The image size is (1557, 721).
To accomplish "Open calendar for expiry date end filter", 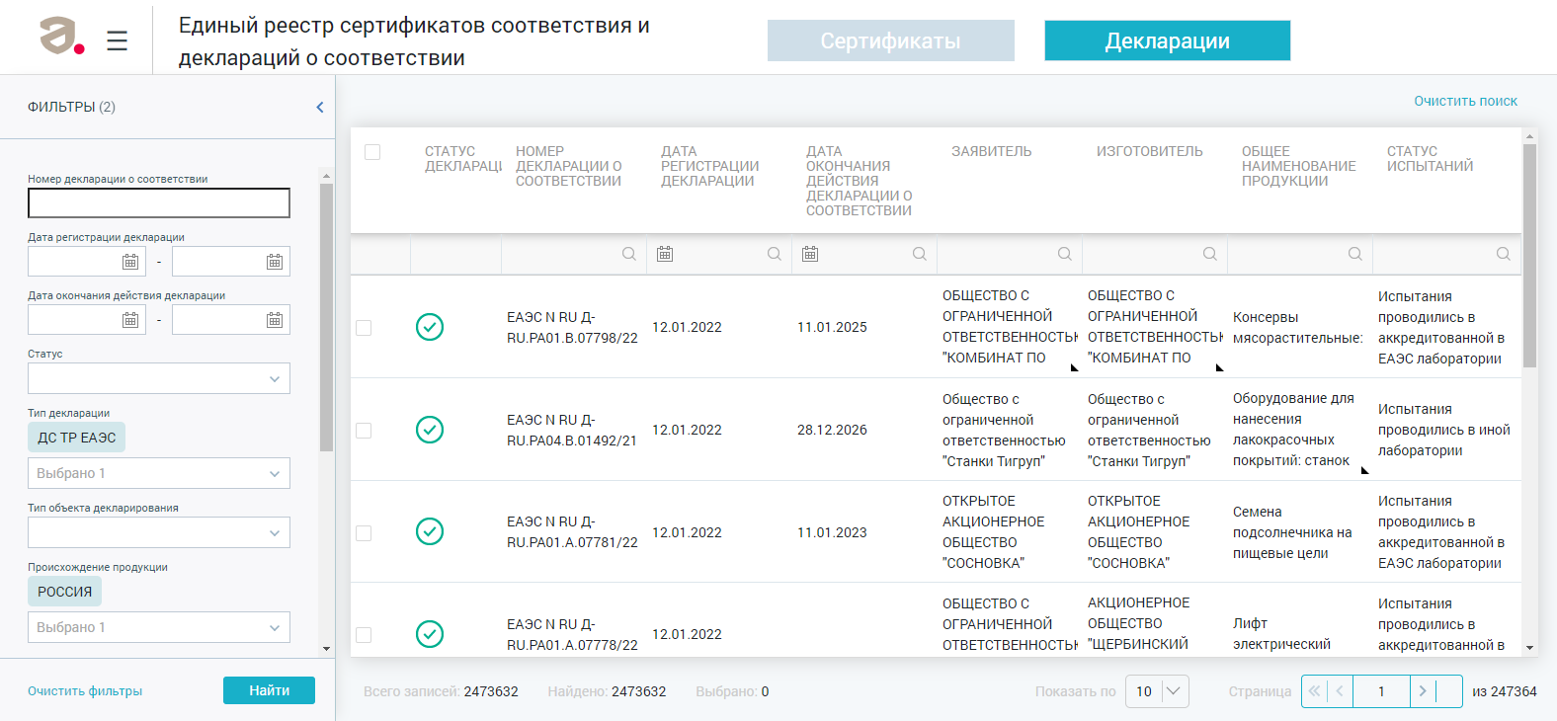I will [x=275, y=320].
